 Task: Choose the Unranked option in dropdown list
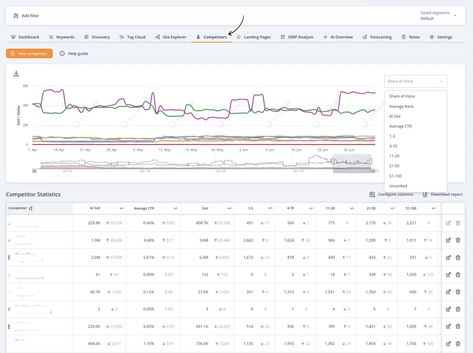coord(398,186)
